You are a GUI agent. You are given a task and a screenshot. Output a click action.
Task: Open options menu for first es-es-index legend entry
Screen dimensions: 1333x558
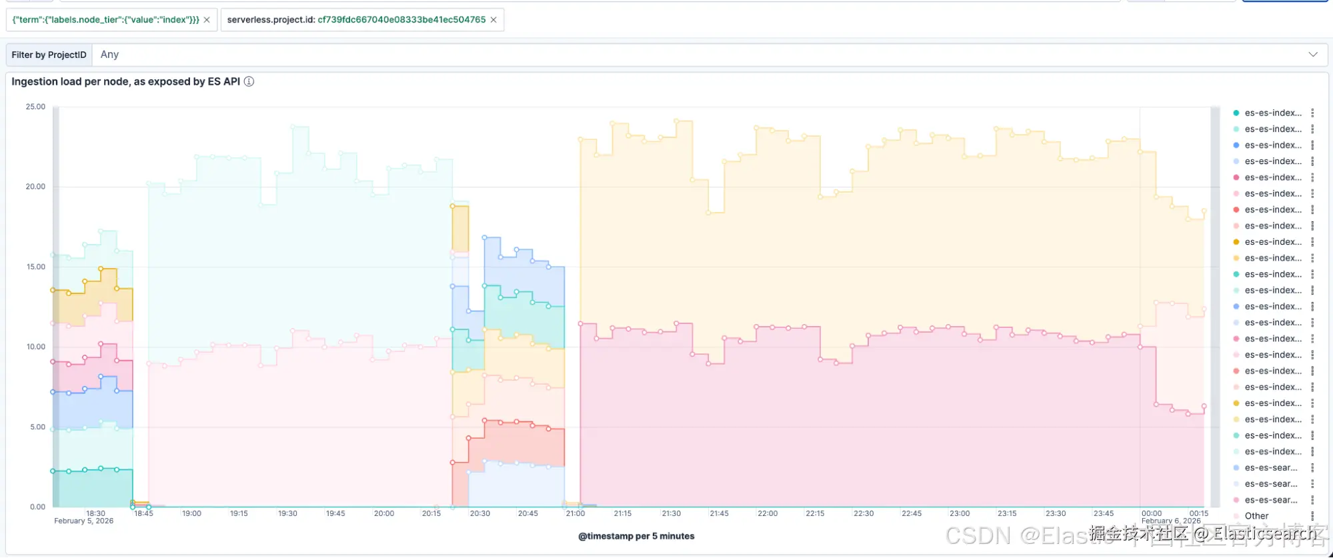tap(1312, 113)
